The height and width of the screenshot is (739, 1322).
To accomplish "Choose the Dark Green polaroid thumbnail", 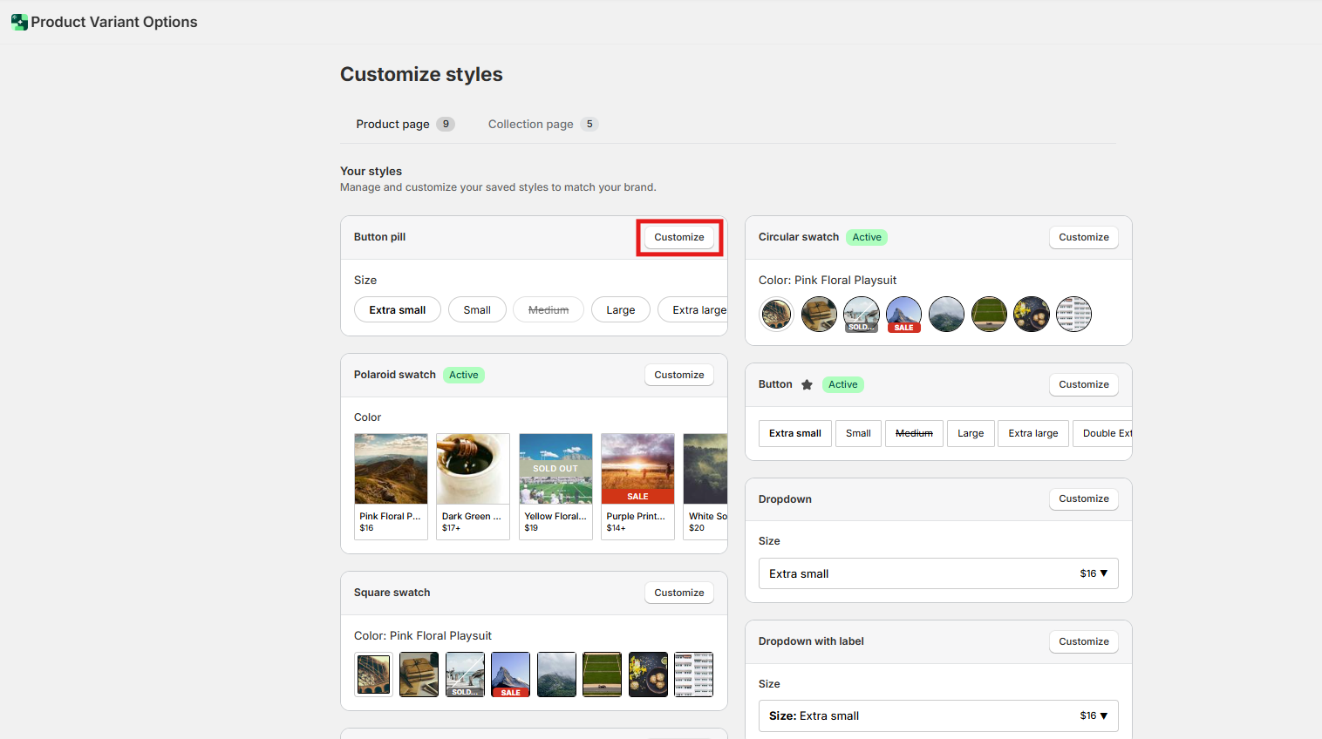I will pos(473,485).
